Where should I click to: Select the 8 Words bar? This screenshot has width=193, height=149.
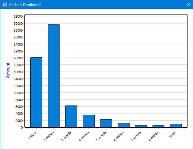(158, 126)
